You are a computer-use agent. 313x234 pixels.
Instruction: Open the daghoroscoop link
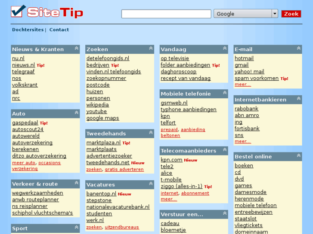[179, 72]
